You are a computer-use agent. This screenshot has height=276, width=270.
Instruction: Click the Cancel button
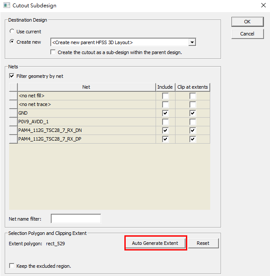pos(247,34)
